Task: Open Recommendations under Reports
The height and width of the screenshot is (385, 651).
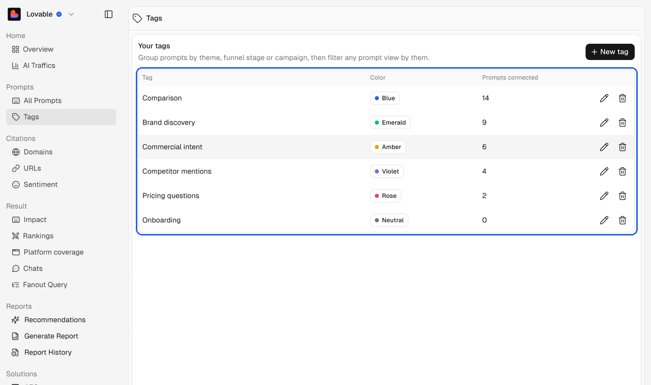Action: (61, 320)
